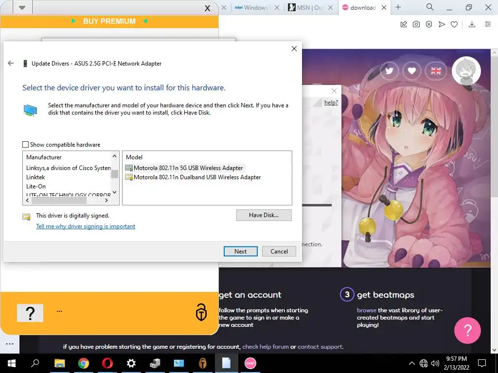Click the Opera My Flow send icon
The height and width of the screenshot is (373, 498).
[x=442, y=24]
